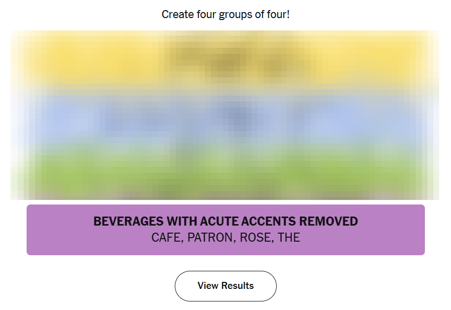Screen dimensions: 451x310
Task: Click the word ACCENTS in category title
Action: click(x=269, y=222)
